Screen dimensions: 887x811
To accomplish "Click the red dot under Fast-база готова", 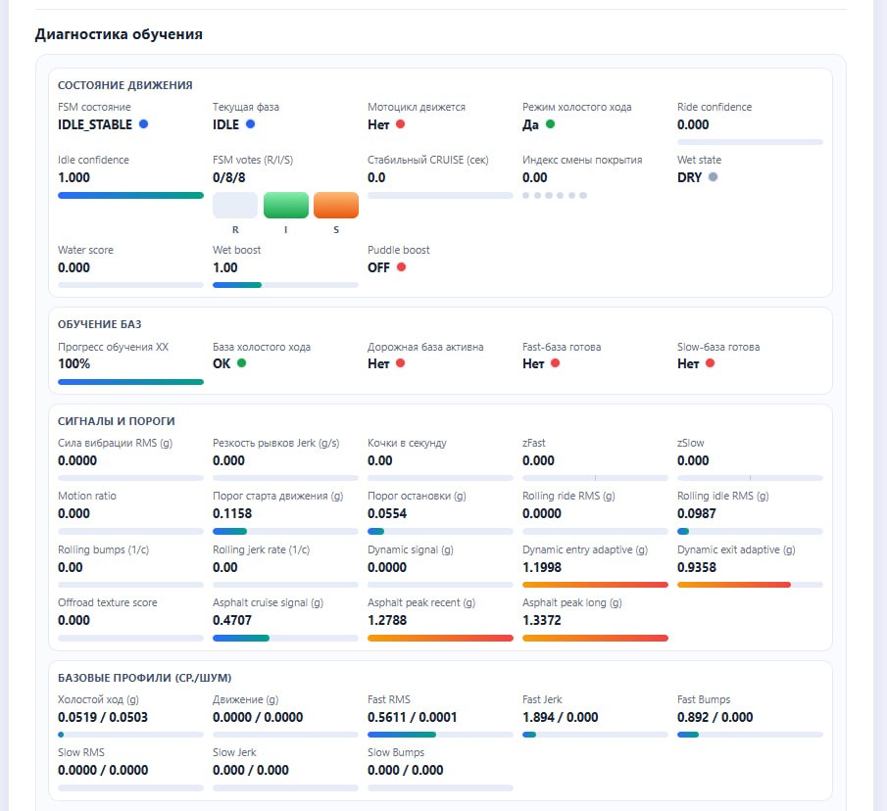I will point(555,363).
